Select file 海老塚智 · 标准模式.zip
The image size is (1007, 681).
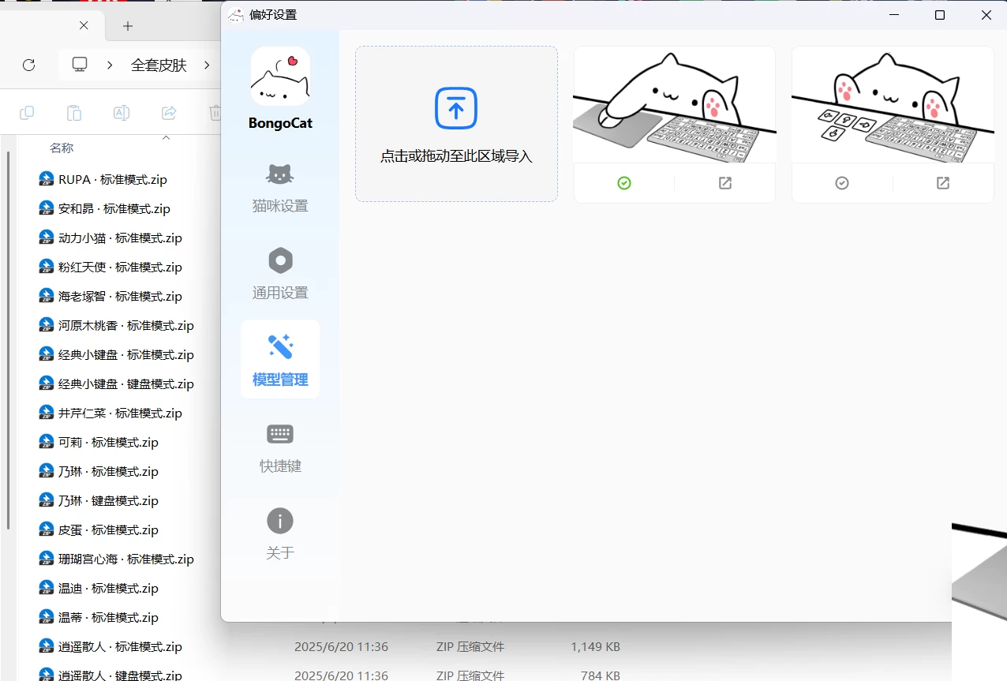pyautogui.click(x=121, y=296)
